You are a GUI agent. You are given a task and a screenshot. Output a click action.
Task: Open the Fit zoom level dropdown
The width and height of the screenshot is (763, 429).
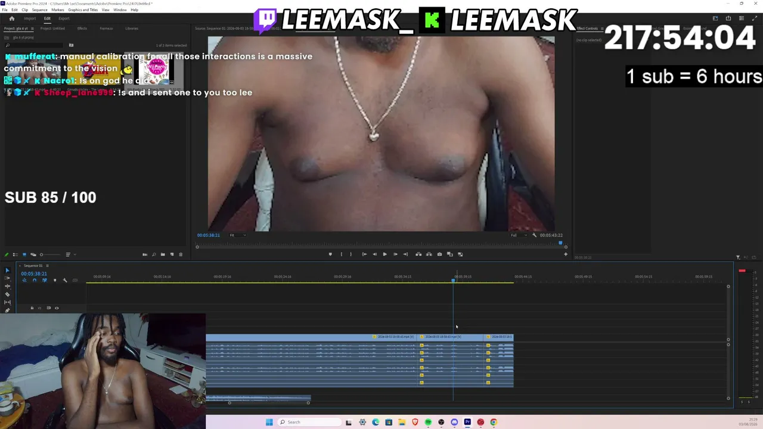[x=238, y=235]
